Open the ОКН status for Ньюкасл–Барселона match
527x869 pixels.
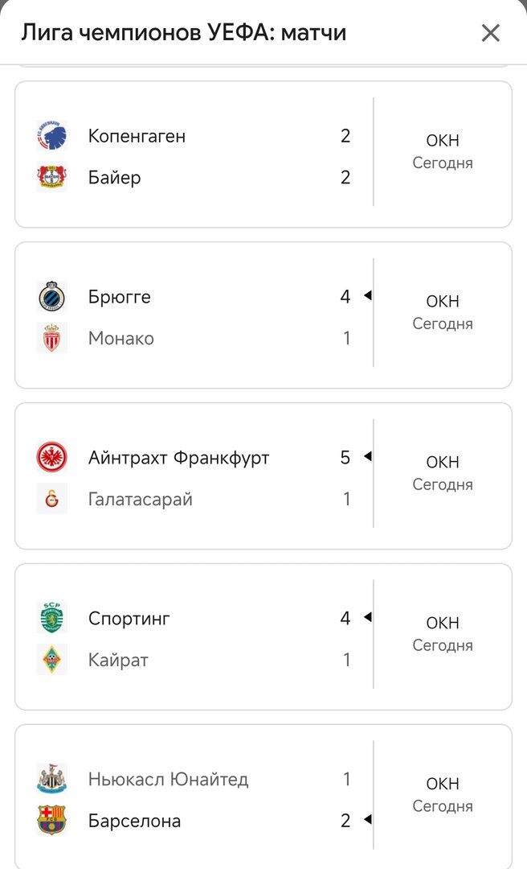click(x=443, y=785)
